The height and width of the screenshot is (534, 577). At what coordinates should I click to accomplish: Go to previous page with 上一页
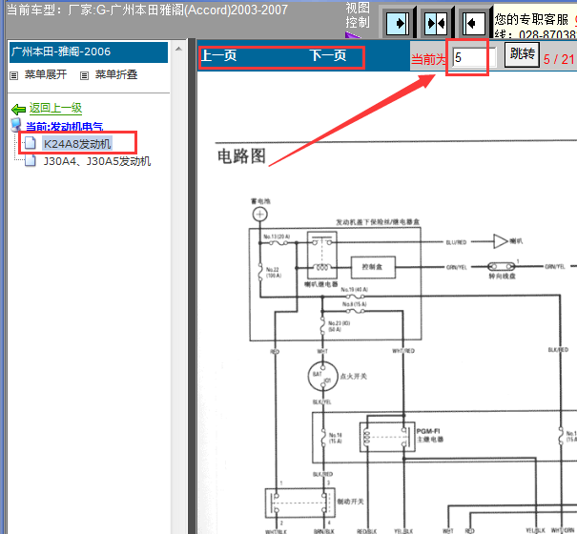point(218,56)
